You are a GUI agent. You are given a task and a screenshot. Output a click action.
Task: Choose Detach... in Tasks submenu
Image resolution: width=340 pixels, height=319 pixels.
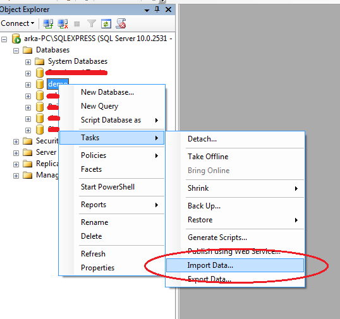pyautogui.click(x=235, y=139)
